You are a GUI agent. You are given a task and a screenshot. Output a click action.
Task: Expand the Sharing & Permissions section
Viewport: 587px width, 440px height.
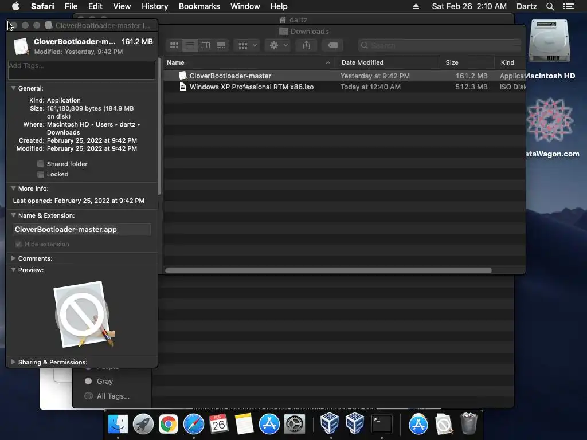pyautogui.click(x=14, y=362)
